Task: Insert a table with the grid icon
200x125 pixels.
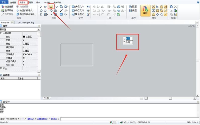Action: [x=61, y=14]
